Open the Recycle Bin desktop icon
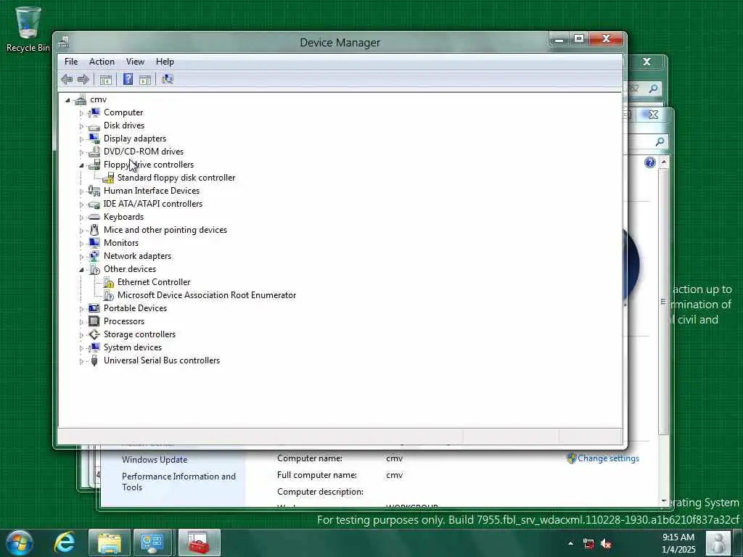This screenshot has width=743, height=557. point(28,28)
